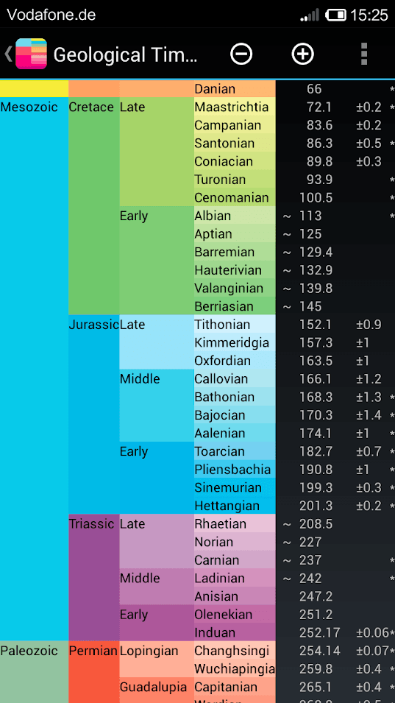Open the three-dot overflow menu
This screenshot has height=703, width=395.
click(x=364, y=54)
